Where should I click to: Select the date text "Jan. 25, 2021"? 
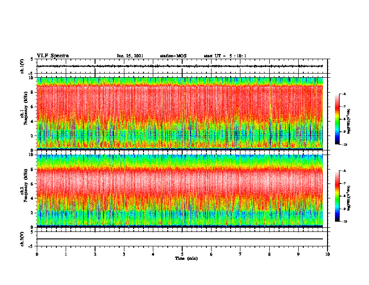coord(130,56)
